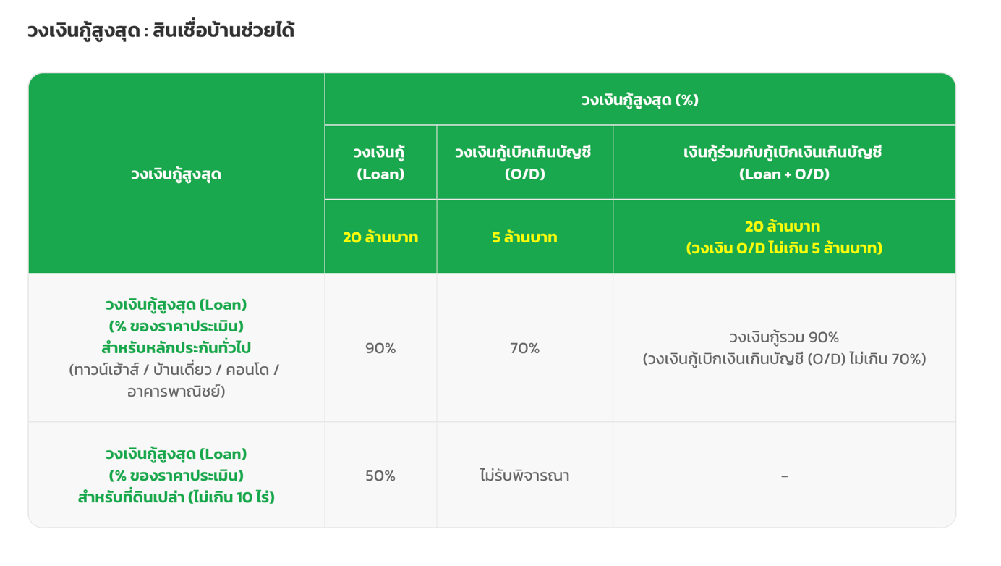
Task: Click the ไม่รับพิจารณา cell
Action: coord(524,476)
